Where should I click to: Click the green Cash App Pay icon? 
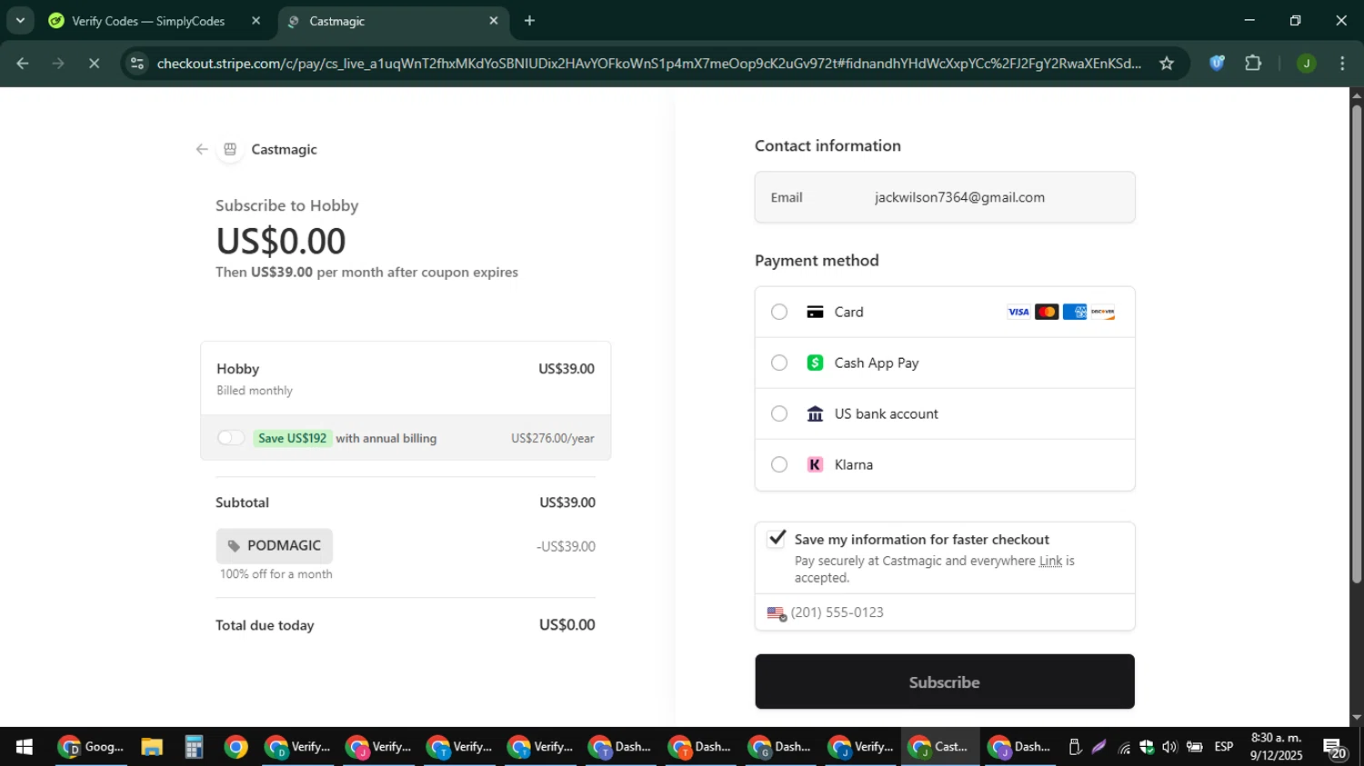pyautogui.click(x=815, y=363)
